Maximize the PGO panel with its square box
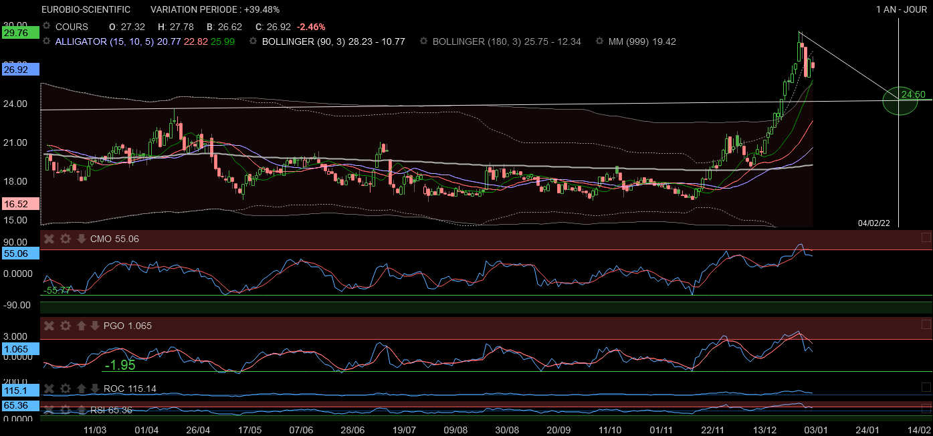The height and width of the screenshot is (436, 933). click(x=926, y=324)
